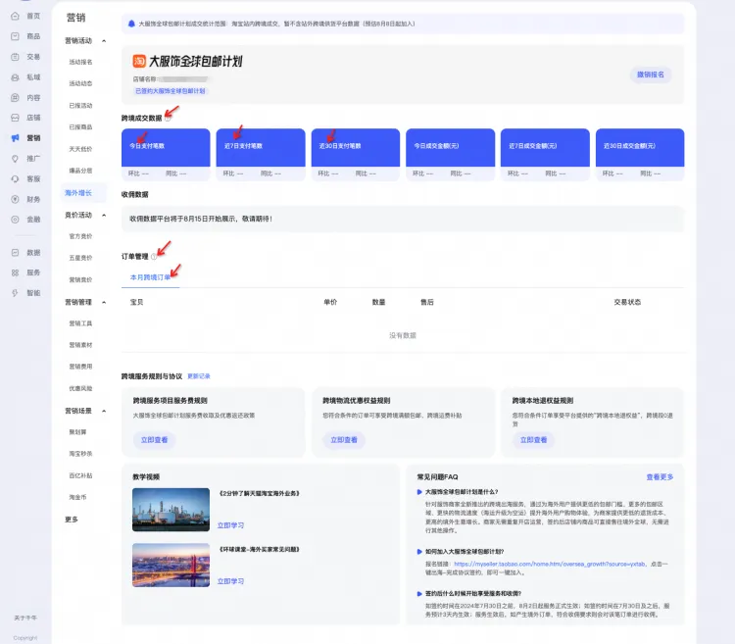Click the 撤销报名 button
The height and width of the screenshot is (644, 735).
650,74
